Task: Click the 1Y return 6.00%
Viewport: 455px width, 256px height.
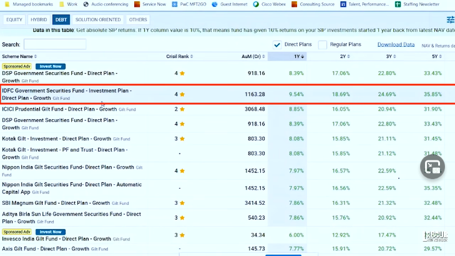Action: tap(296, 235)
